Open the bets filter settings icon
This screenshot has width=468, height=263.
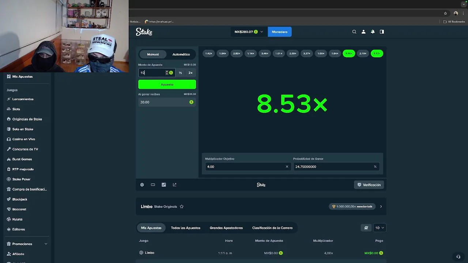pos(366,228)
